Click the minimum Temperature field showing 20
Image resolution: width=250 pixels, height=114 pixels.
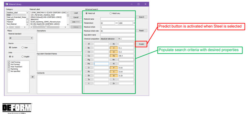pyautogui.click(x=108, y=23)
